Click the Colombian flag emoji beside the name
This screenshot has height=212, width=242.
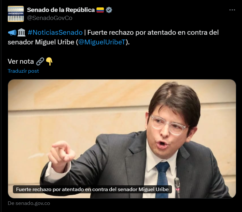coord(100,10)
